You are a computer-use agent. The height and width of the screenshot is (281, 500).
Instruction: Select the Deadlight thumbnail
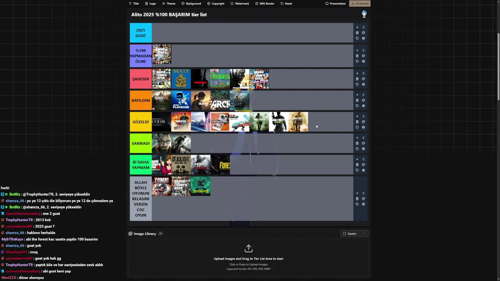(x=181, y=165)
